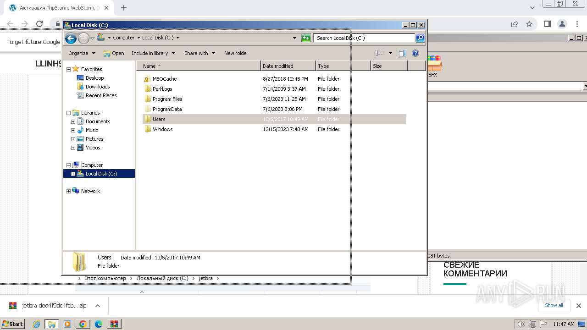Viewport: 587px width, 330px height.
Task: Click the WinRAR icon in the taskbar
Action: 114,324
